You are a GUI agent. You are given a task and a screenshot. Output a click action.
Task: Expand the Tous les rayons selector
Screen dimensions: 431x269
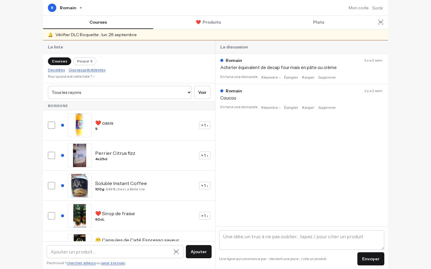click(x=120, y=92)
